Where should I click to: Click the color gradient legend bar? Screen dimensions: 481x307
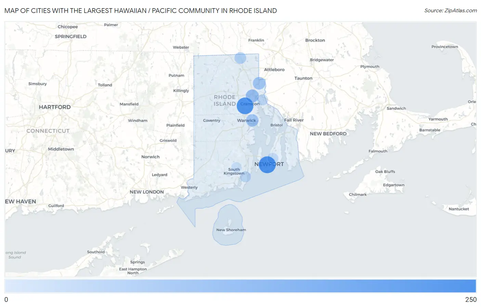click(240, 286)
